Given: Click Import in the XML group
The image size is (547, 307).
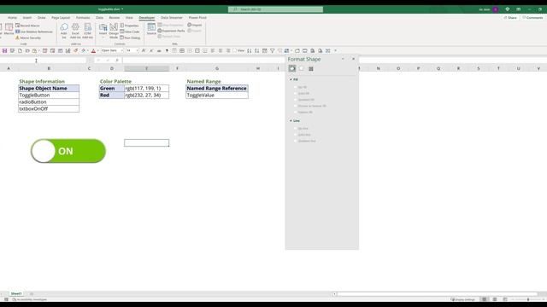Looking at the screenshot, I should pos(195,25).
